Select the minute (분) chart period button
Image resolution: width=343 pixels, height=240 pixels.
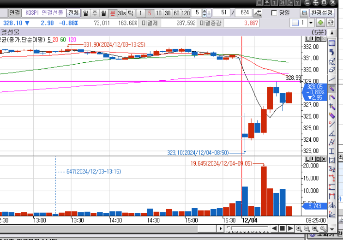click(x=113, y=13)
